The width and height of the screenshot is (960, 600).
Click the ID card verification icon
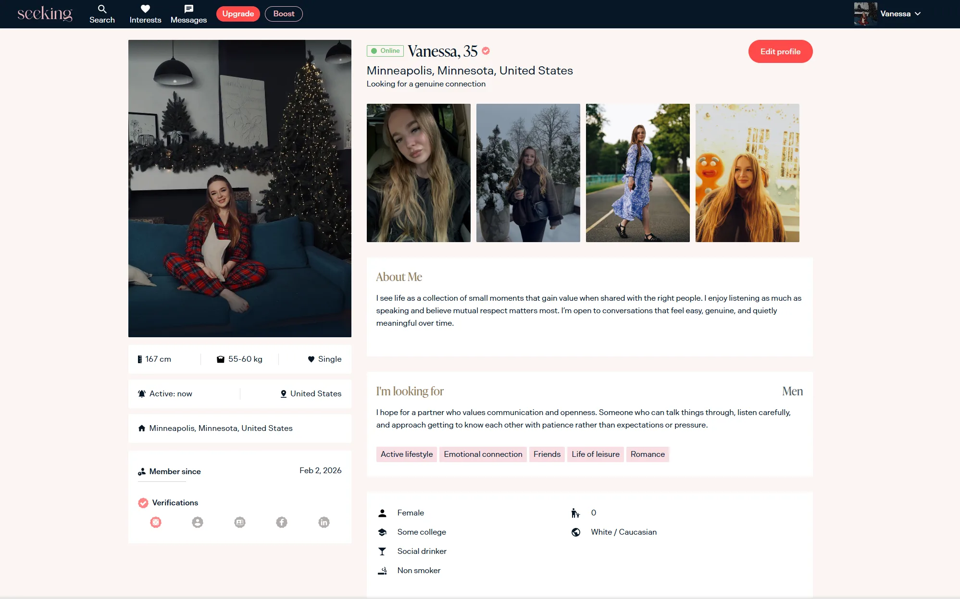tap(240, 522)
